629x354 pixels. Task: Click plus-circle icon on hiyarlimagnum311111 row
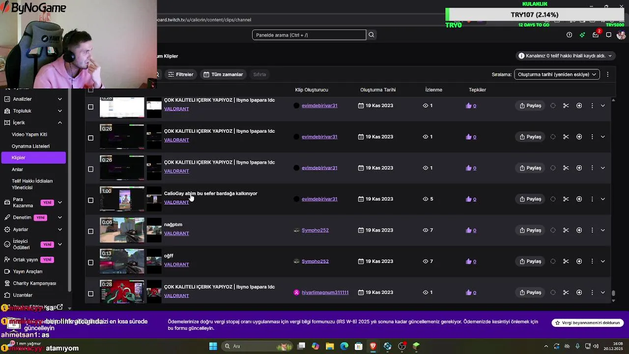tap(579, 293)
